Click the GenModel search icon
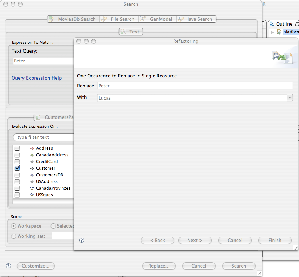299x277 pixels. [x=143, y=19]
